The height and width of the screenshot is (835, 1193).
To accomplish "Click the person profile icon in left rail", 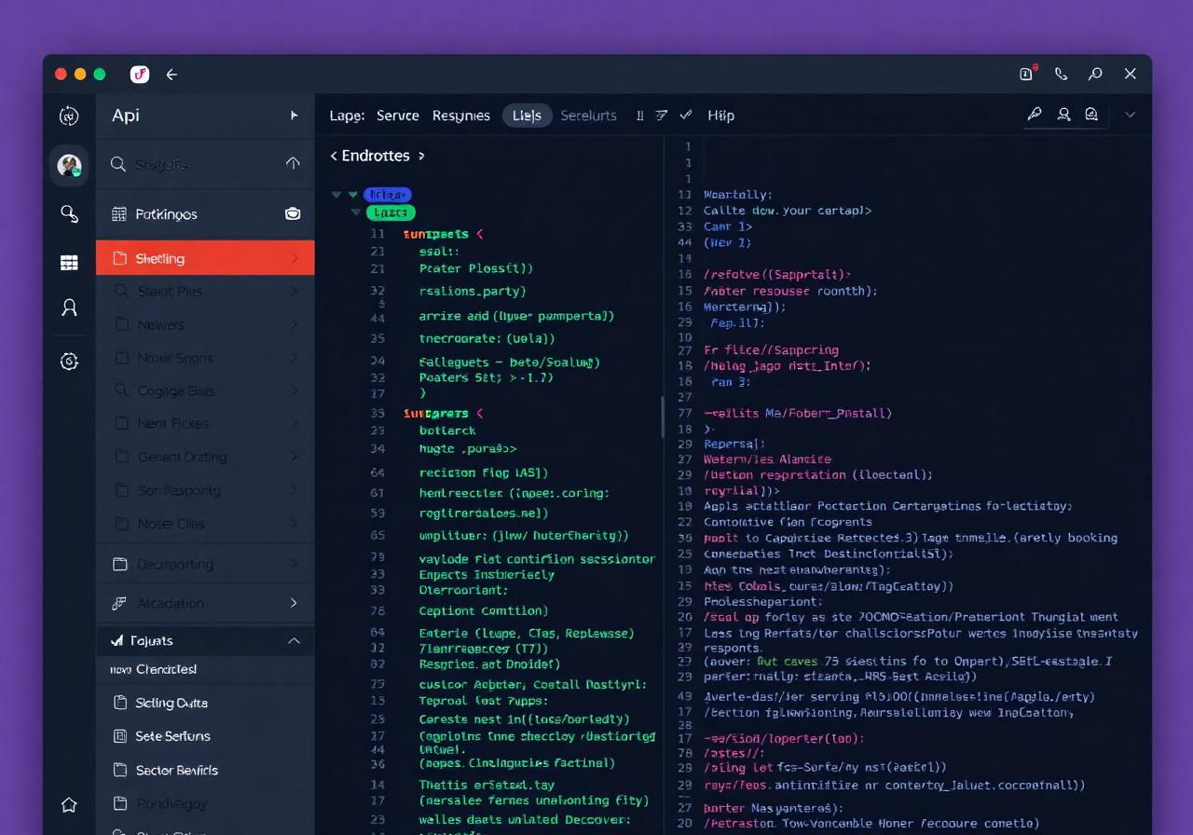I will tap(69, 308).
